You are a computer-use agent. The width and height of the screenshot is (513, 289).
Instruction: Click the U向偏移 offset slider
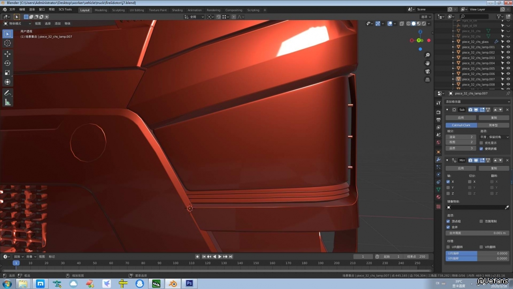[477, 253]
